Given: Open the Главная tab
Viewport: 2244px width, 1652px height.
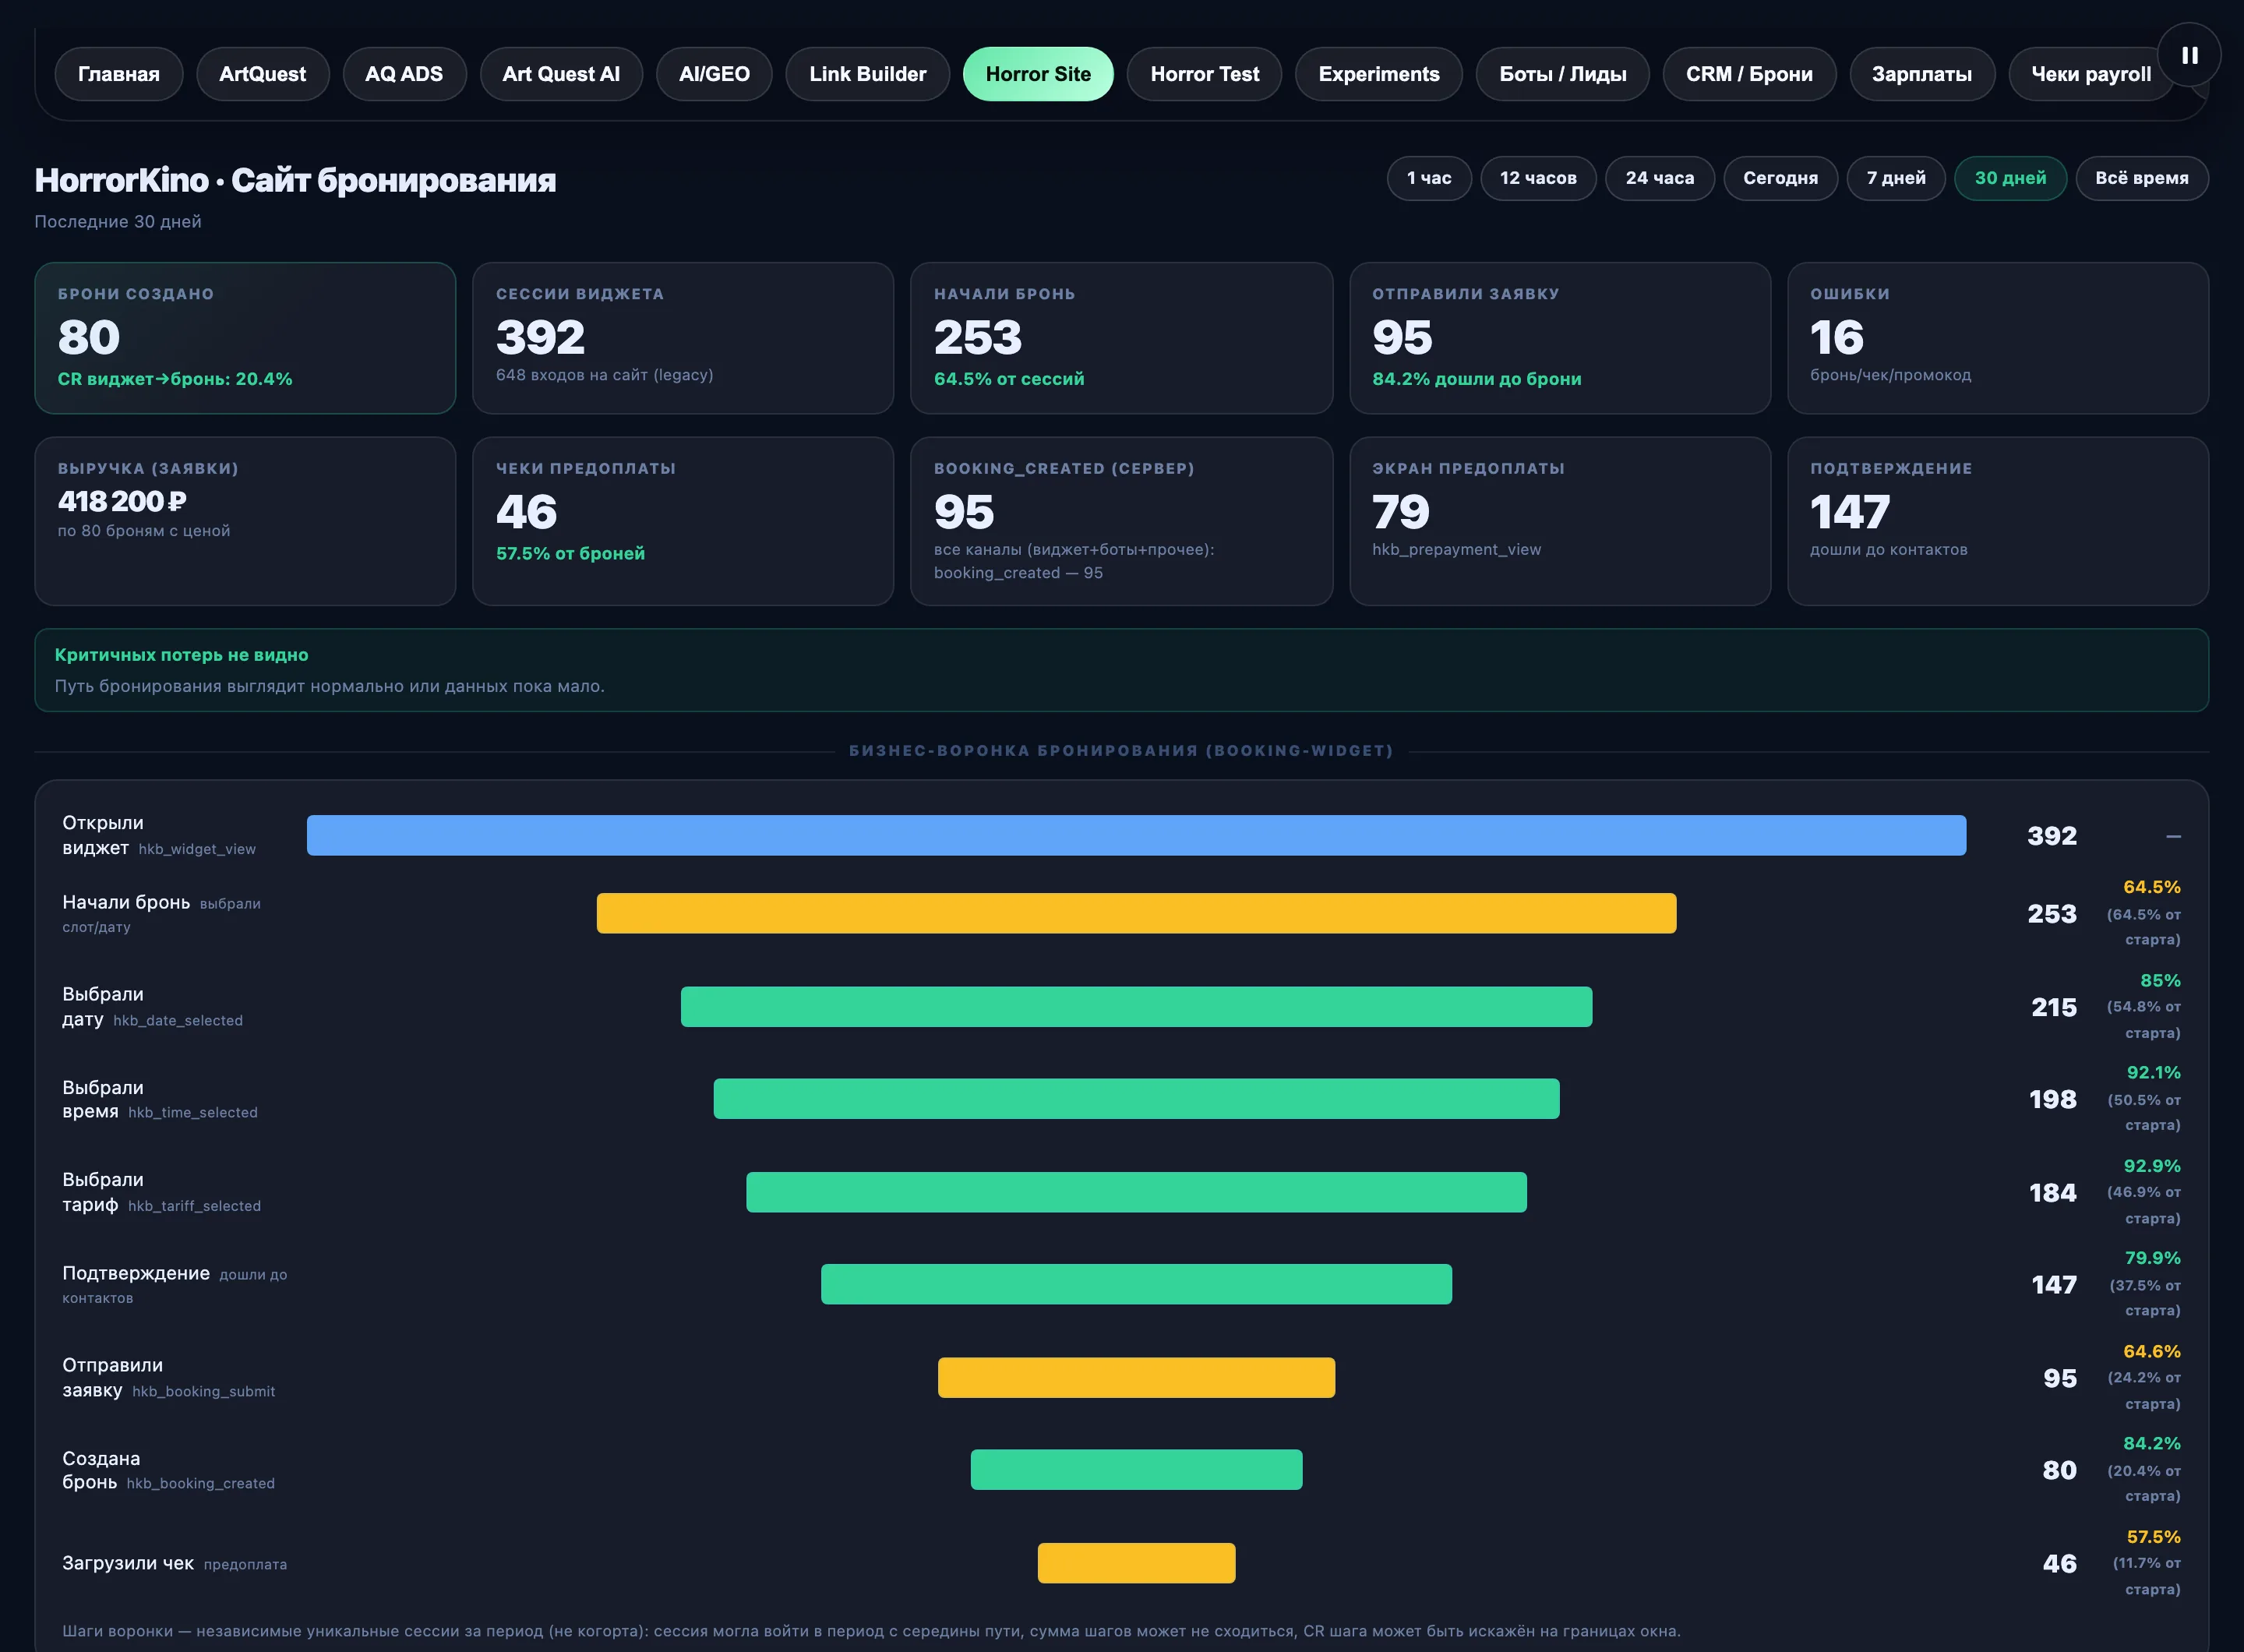Looking at the screenshot, I should click(x=119, y=74).
